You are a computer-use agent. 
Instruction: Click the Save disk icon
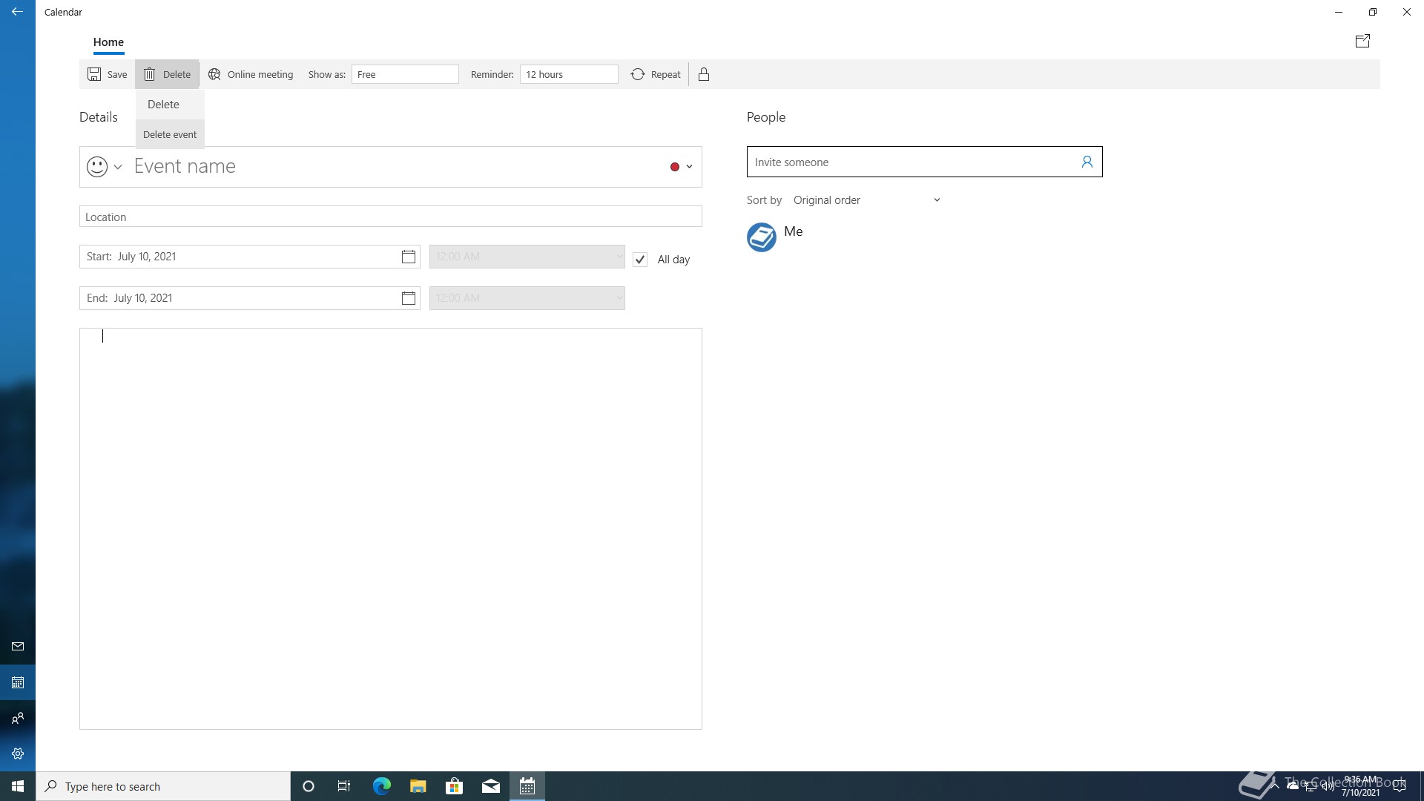pos(94,74)
